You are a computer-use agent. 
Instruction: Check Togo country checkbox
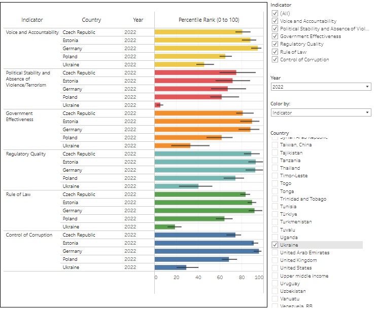tap(275, 183)
